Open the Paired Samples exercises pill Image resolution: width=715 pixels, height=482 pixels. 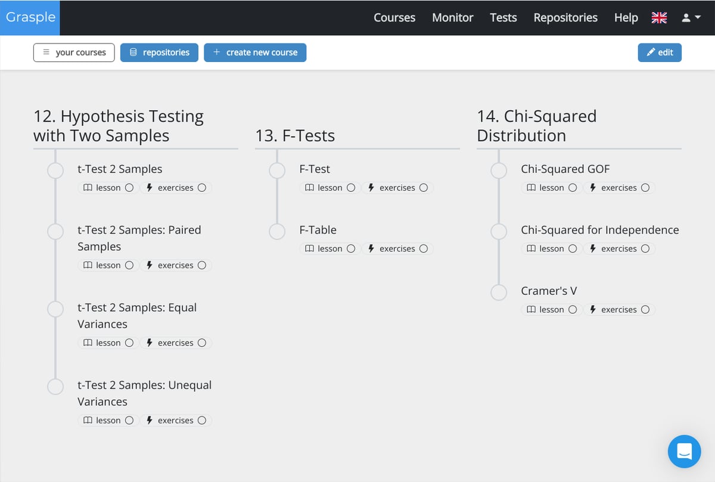pos(176,265)
